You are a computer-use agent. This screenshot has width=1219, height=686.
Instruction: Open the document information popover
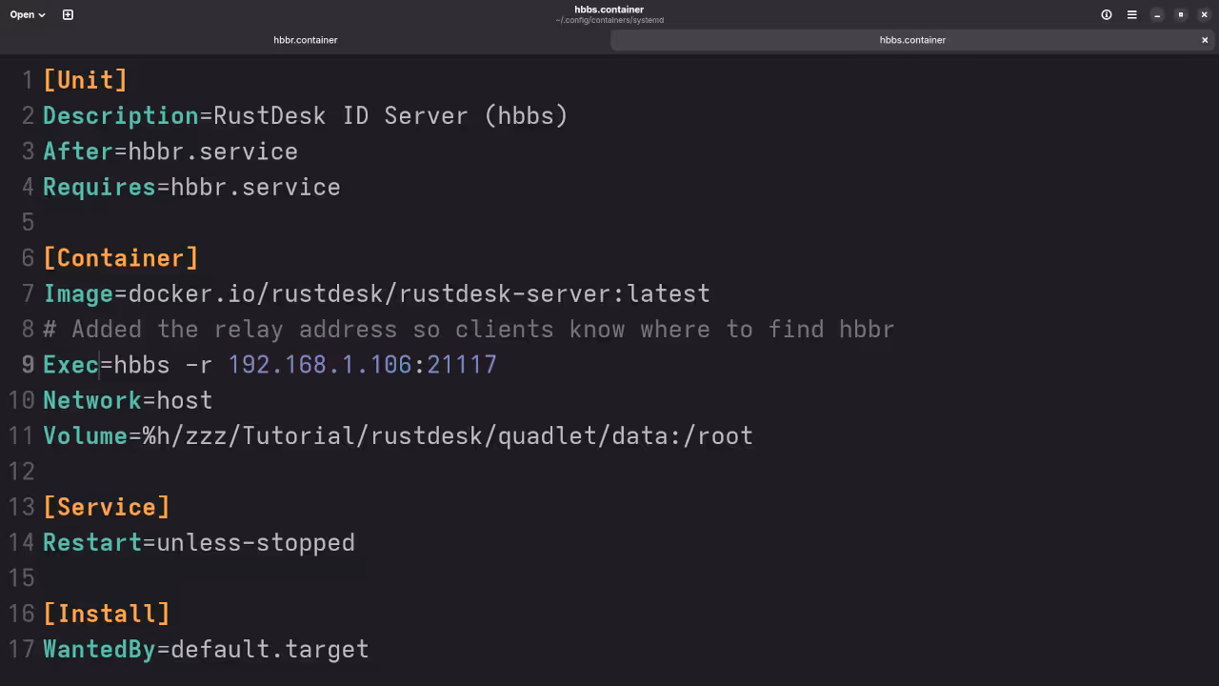point(1105,14)
